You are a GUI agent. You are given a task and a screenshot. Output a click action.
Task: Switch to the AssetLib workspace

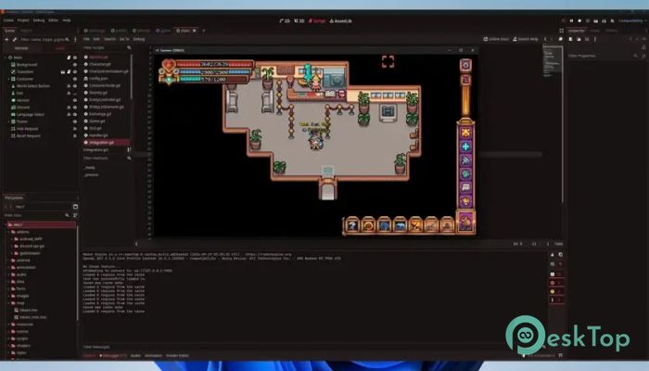coord(340,20)
